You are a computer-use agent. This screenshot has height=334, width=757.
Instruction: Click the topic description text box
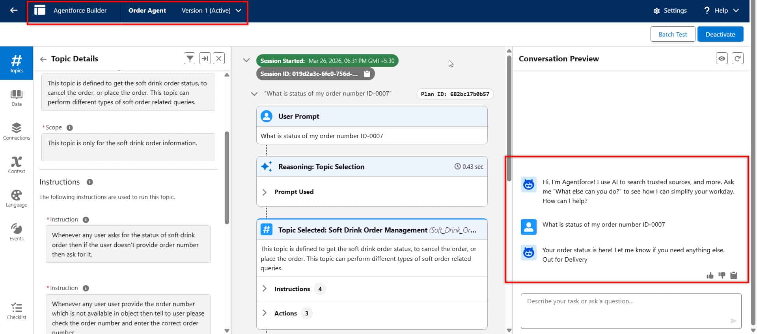(x=128, y=92)
